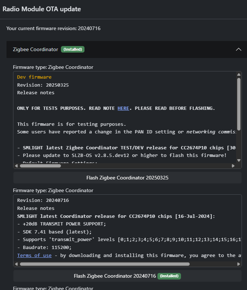Click the Dev firmware vertical scrollbar thumb

pyautogui.click(x=239, y=104)
